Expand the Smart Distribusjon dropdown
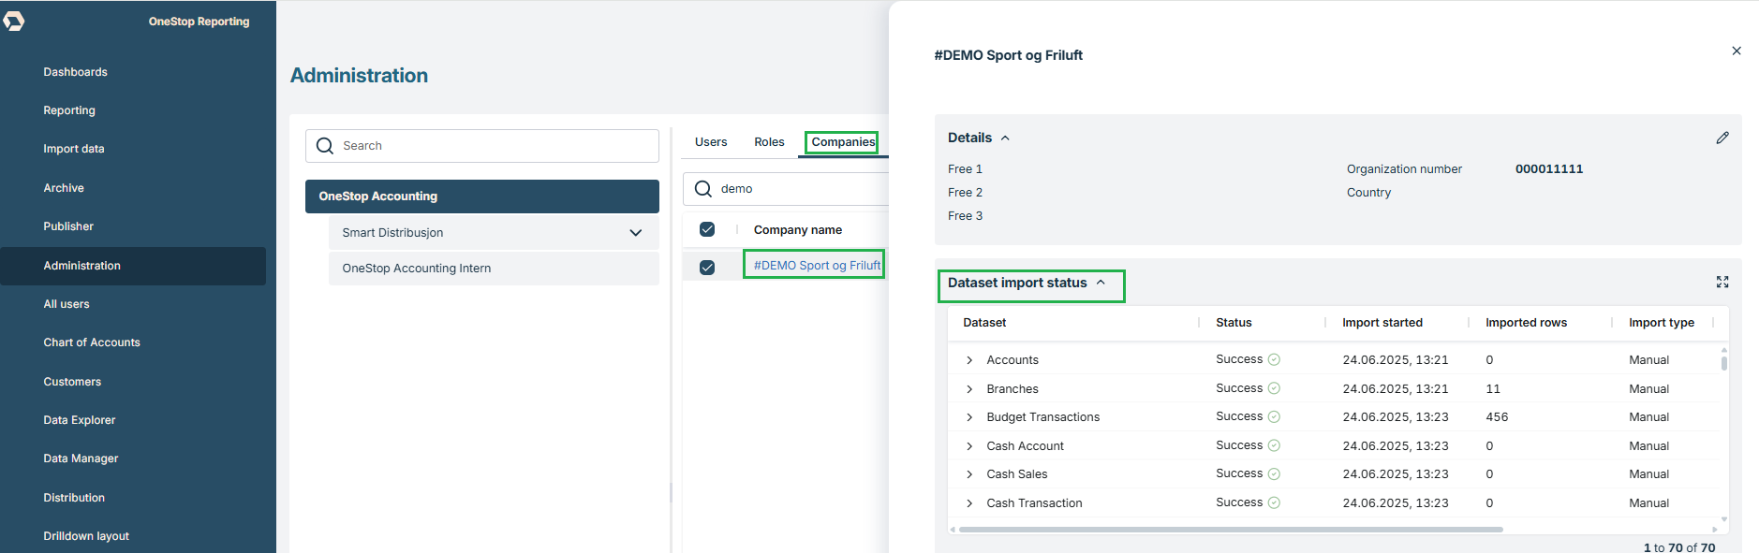The image size is (1759, 553). tap(636, 233)
